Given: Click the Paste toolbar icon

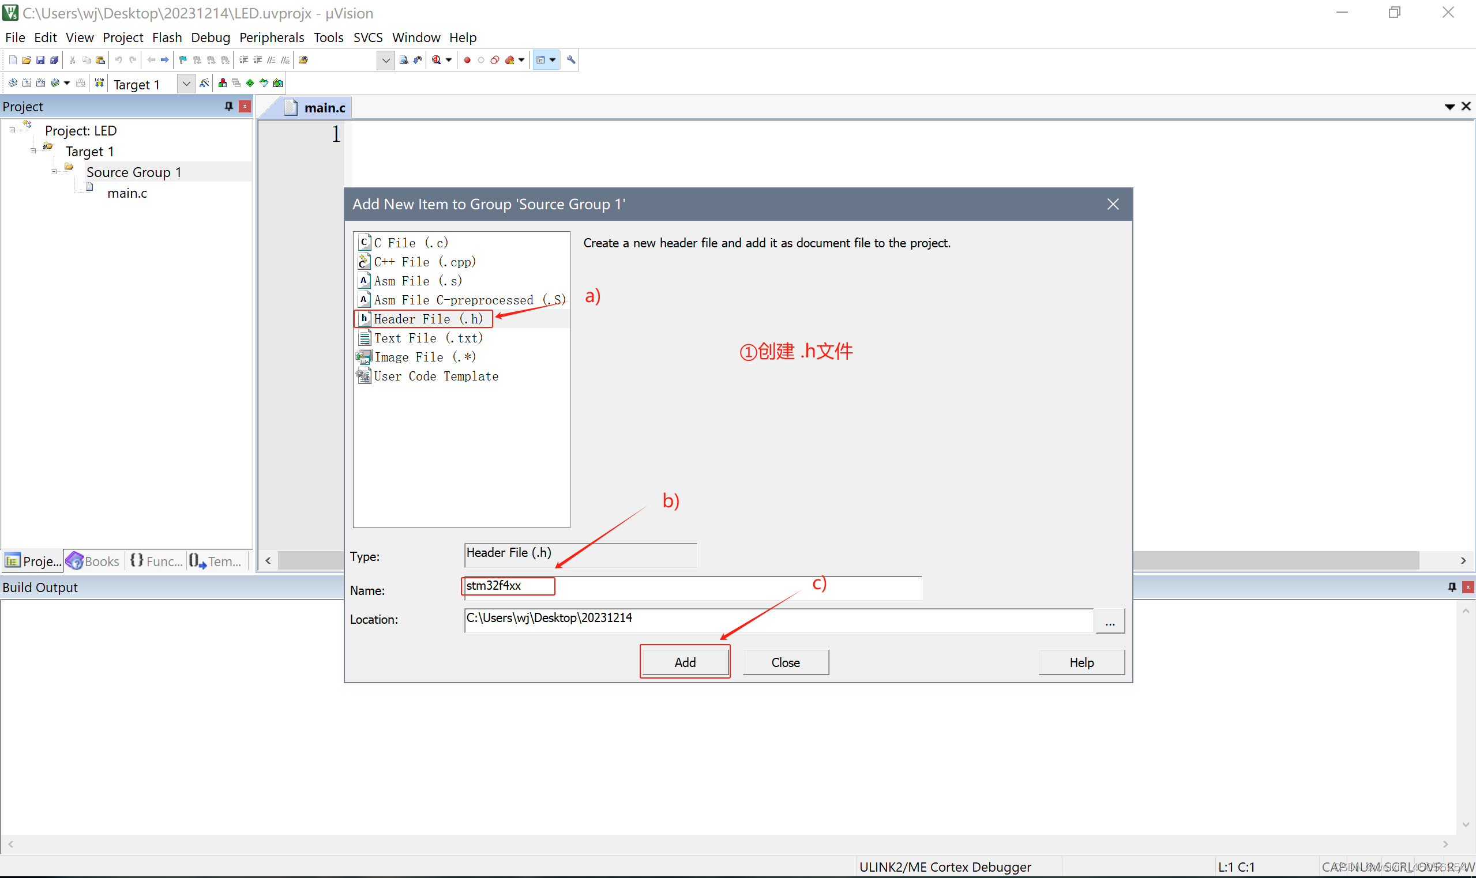Looking at the screenshot, I should [100, 60].
